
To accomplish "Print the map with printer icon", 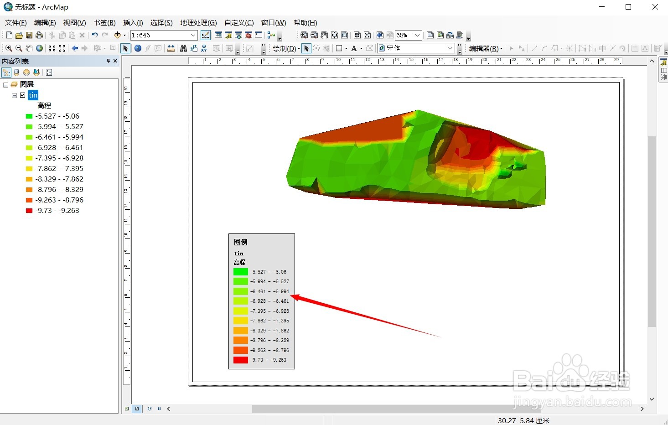I will (x=39, y=35).
